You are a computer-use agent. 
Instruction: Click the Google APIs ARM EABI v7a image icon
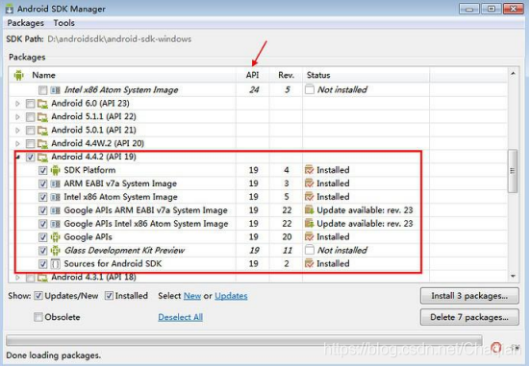55,210
